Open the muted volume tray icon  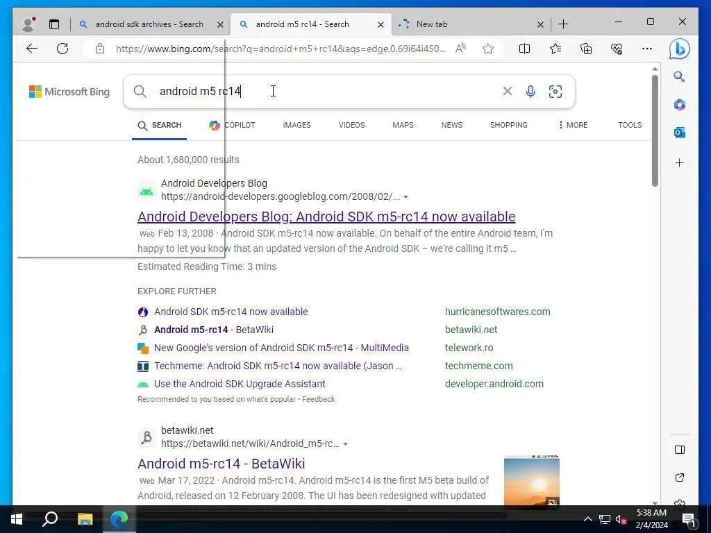tap(621, 519)
